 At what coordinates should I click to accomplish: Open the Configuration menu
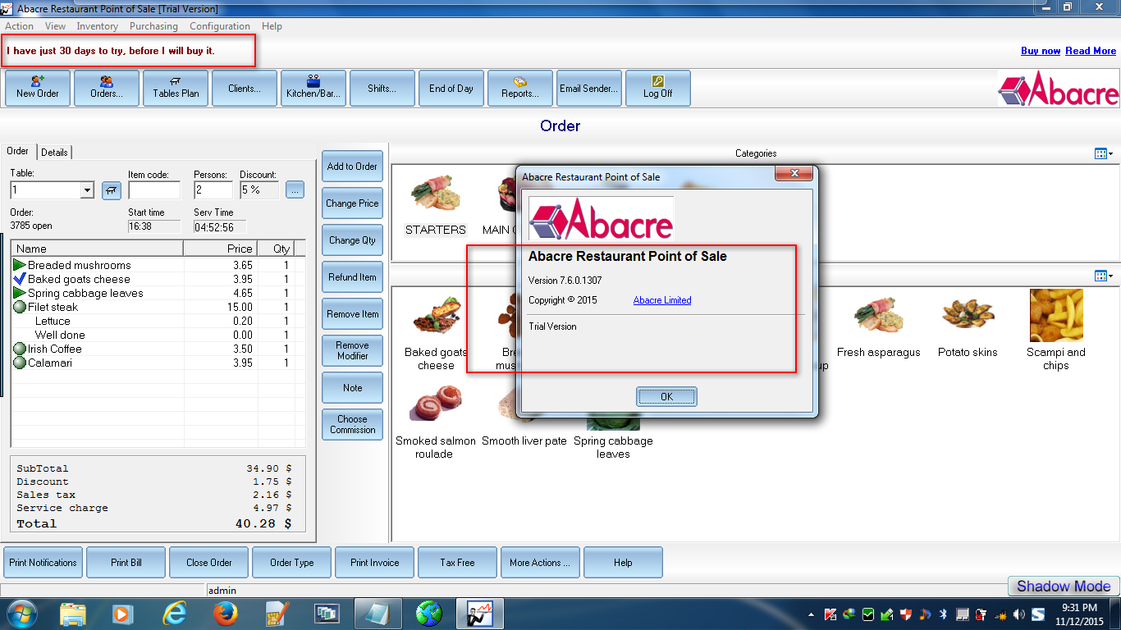(220, 26)
